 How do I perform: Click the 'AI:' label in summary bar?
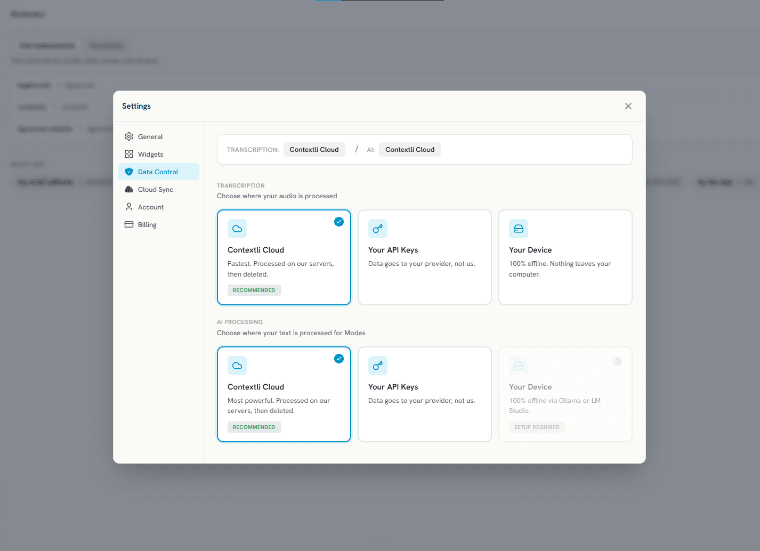[x=371, y=150]
